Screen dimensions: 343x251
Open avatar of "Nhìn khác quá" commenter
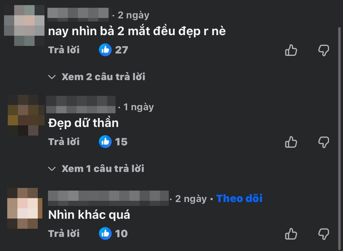tap(25, 208)
